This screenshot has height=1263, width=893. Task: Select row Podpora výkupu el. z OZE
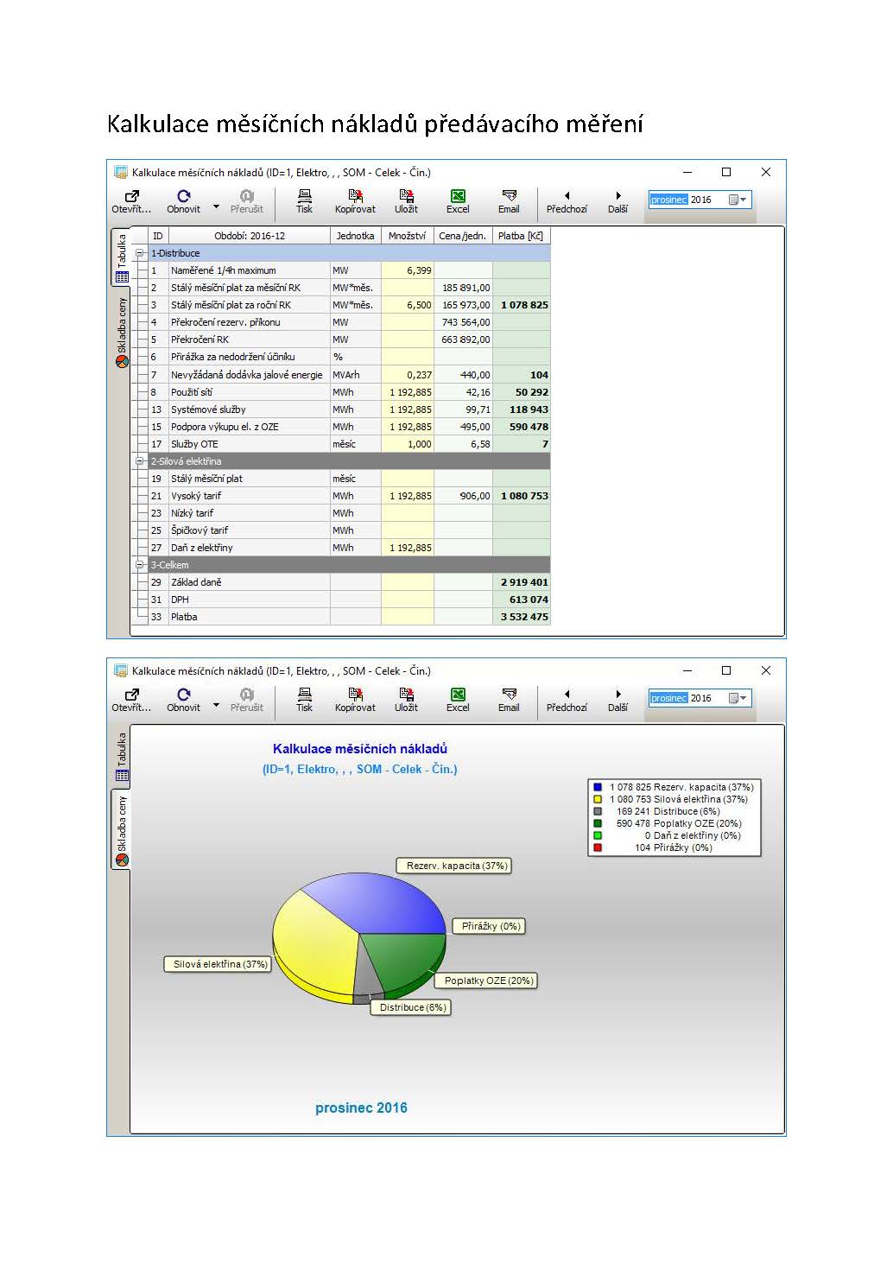(349, 427)
